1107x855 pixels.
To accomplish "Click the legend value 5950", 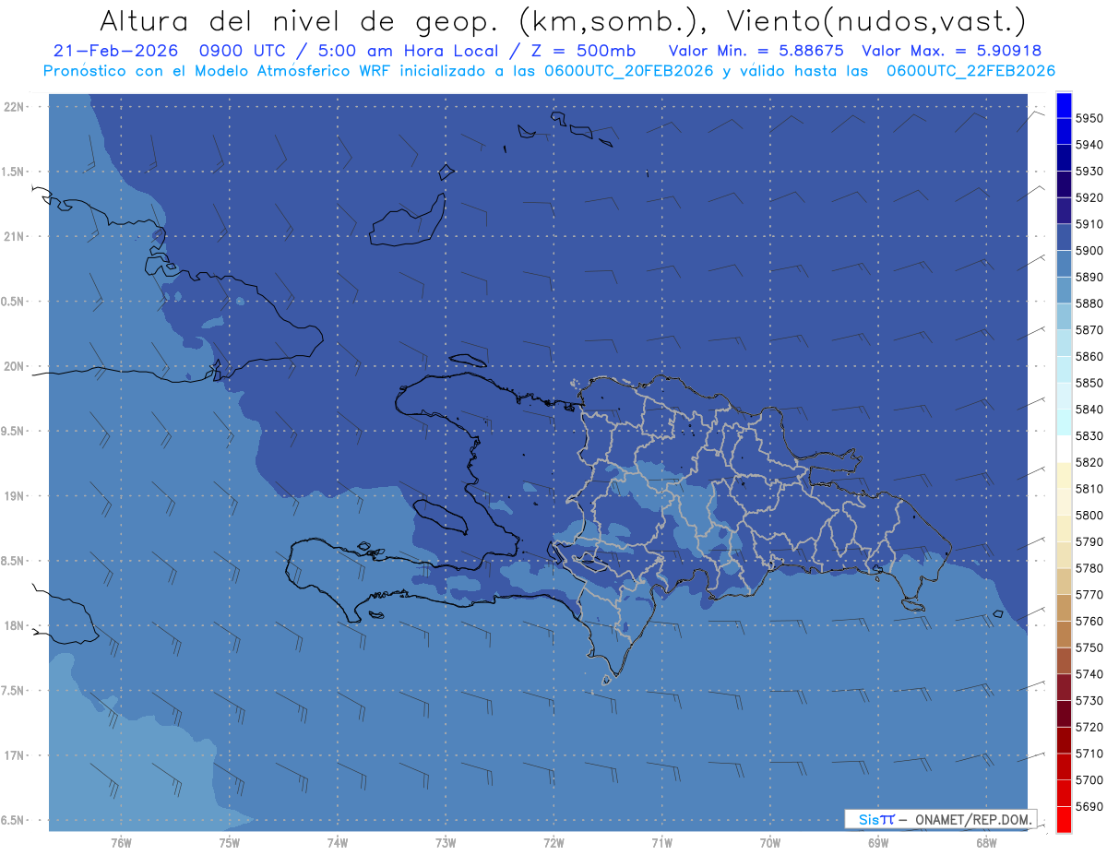I will point(1089,119).
